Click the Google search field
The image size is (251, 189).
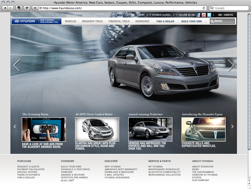pos(229,8)
